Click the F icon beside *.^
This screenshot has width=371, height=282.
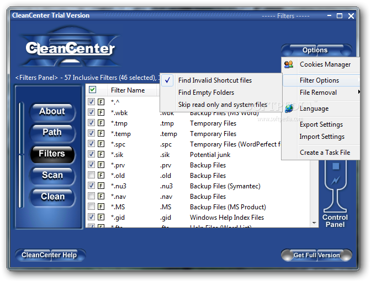[x=101, y=102]
